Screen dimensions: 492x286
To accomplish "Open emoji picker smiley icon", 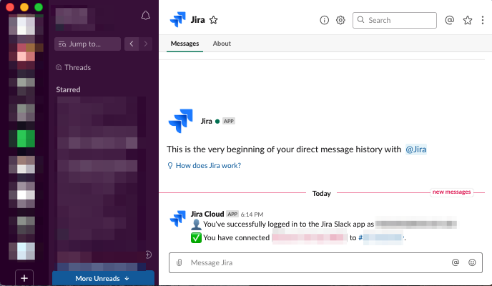I will coord(472,262).
